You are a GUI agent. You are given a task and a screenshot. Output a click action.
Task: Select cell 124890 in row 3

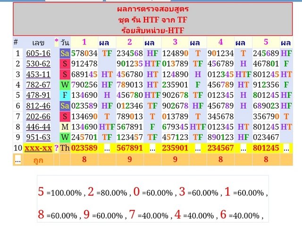[175, 75]
